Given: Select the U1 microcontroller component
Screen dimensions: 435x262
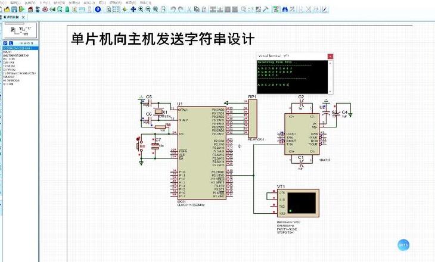Looking at the screenshot, I should pyautogui.click(x=201, y=153).
